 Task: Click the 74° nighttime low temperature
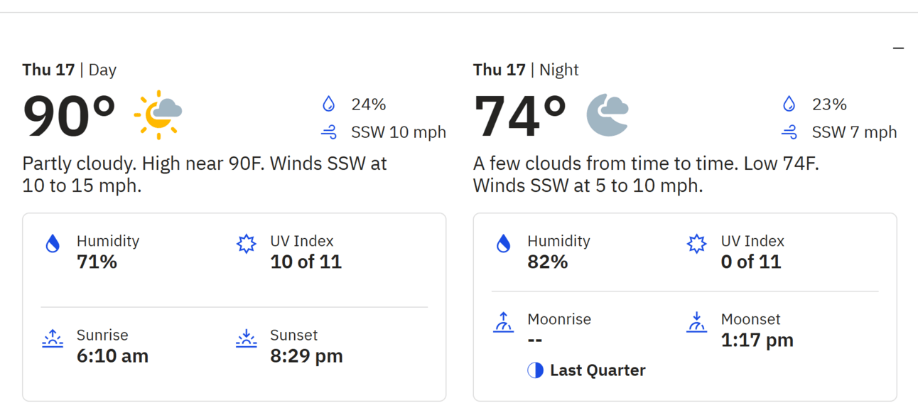pos(519,116)
